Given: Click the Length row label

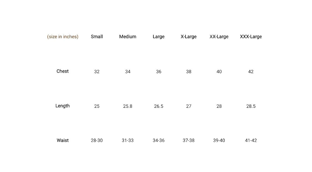Looking at the screenshot, I should [x=63, y=106].
